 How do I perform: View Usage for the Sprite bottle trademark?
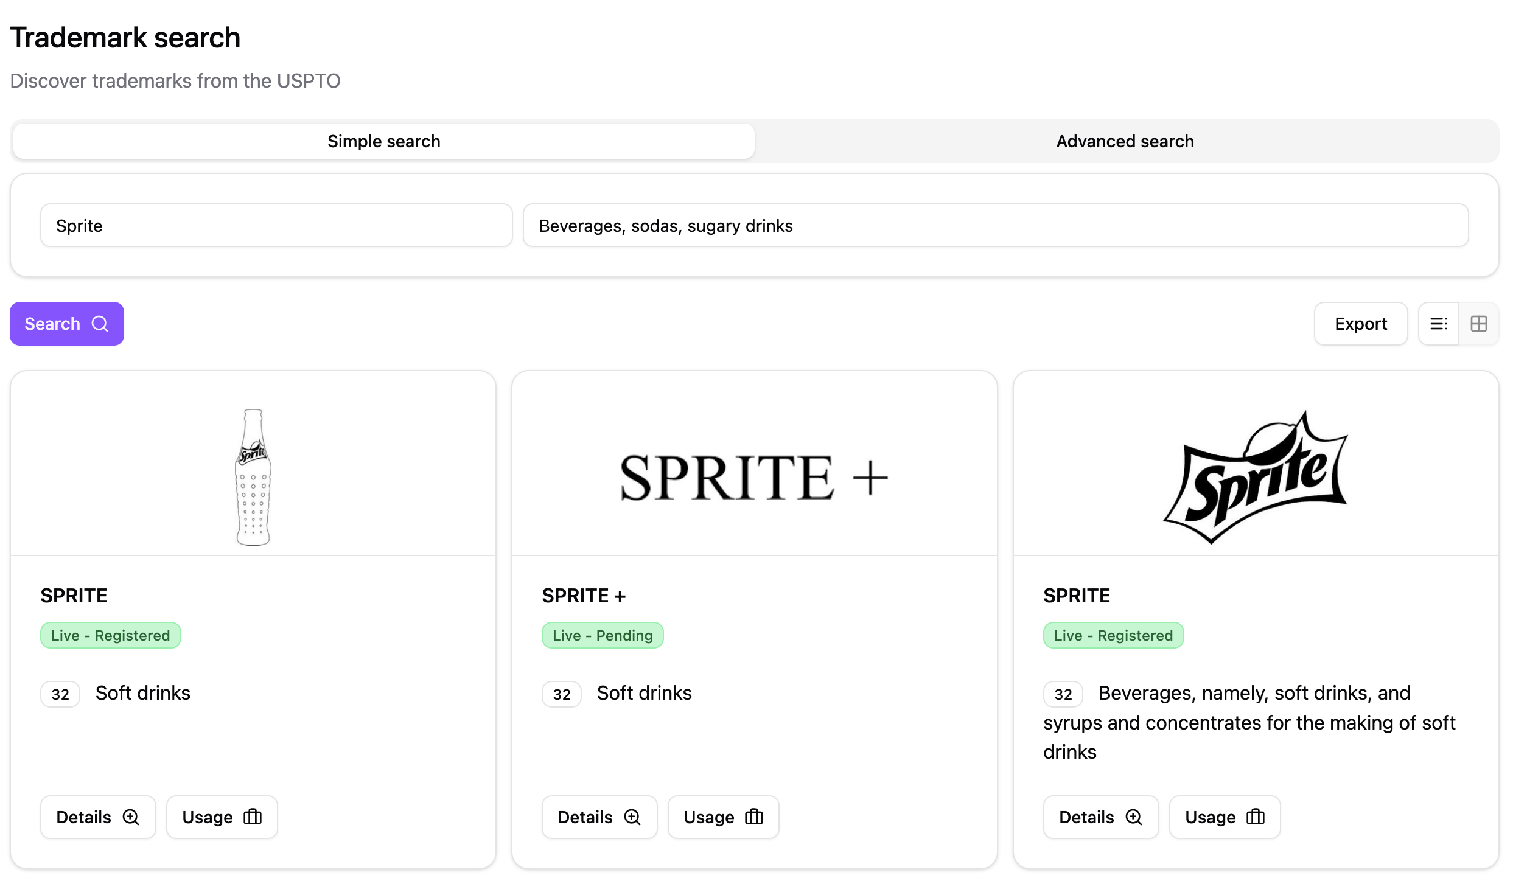click(222, 817)
